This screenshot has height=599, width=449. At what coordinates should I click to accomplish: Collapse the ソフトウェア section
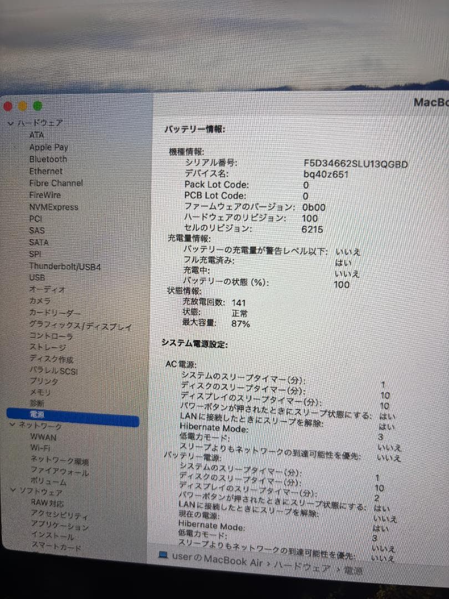(13, 490)
